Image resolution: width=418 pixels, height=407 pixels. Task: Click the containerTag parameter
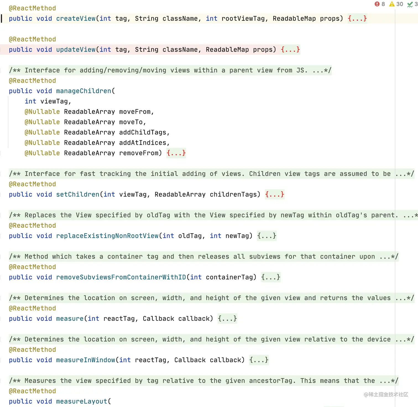229,277
